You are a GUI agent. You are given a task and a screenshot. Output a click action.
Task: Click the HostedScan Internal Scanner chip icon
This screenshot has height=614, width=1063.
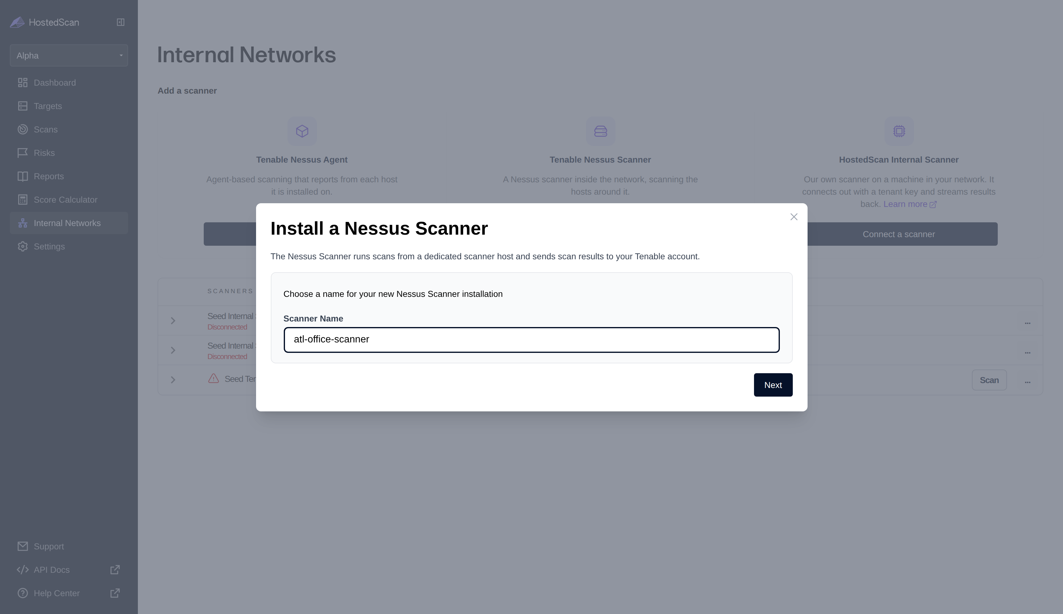(899, 131)
